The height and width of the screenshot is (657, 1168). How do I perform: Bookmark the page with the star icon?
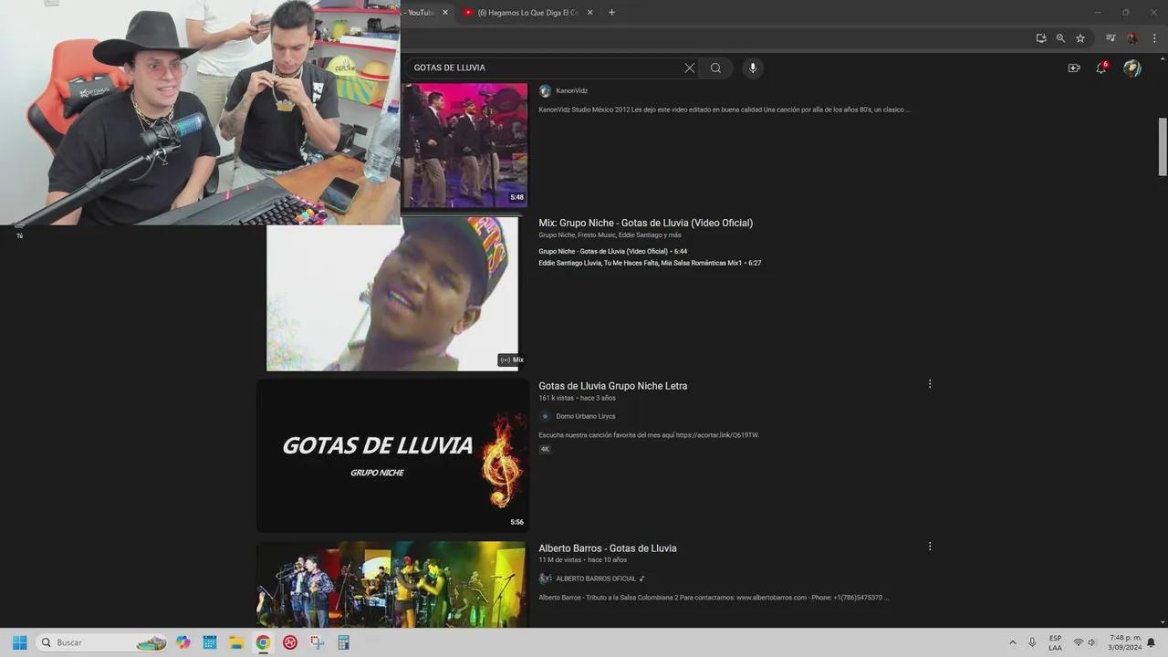(x=1080, y=38)
